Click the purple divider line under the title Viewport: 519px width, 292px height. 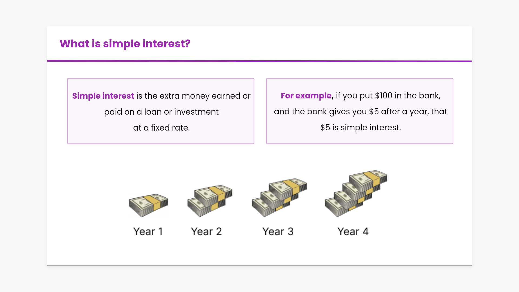click(259, 61)
